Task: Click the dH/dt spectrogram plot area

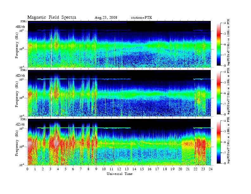Action: click(119, 44)
